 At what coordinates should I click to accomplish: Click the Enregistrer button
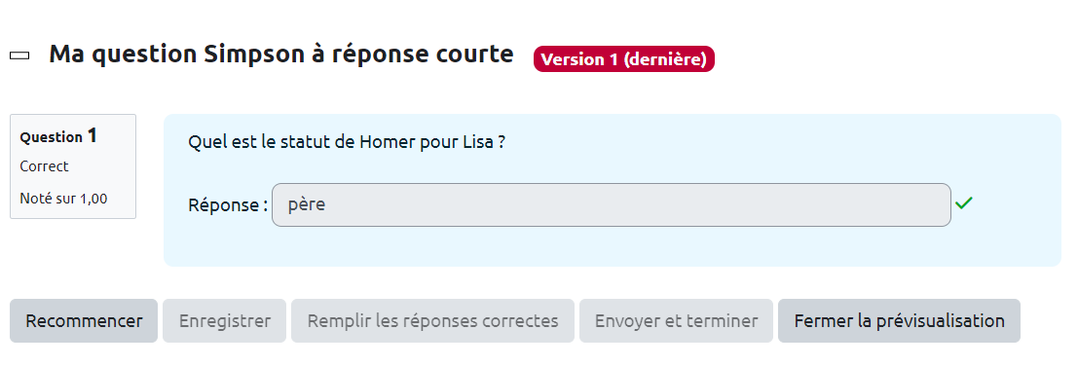(225, 320)
